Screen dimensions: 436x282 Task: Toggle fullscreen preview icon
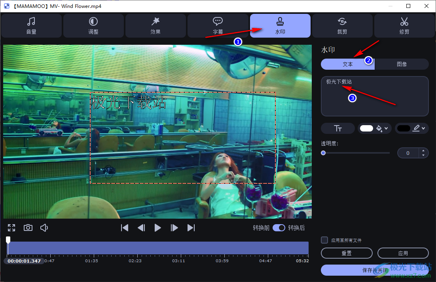click(x=11, y=228)
